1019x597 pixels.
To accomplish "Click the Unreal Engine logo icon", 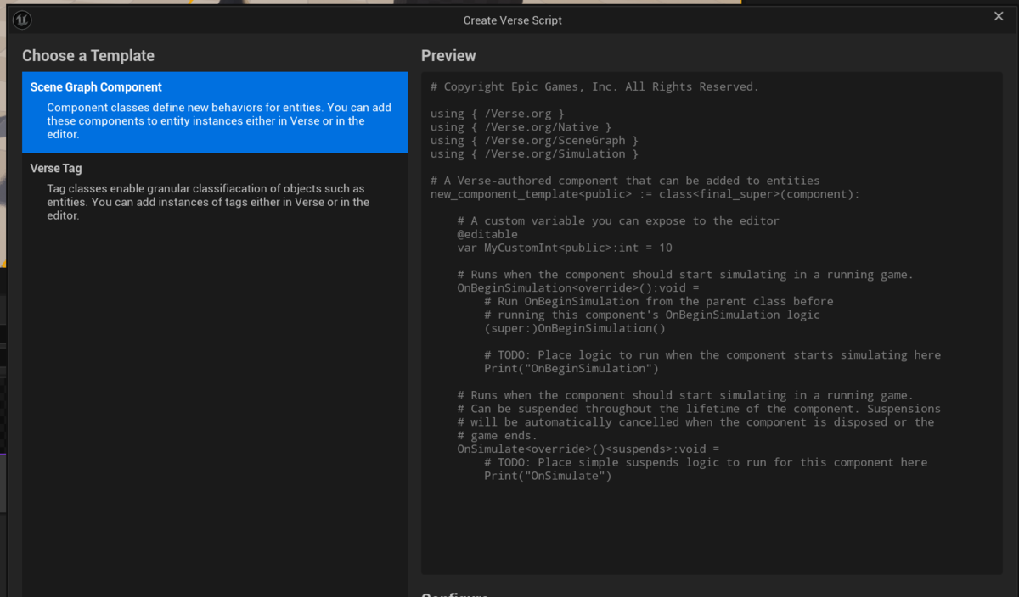I will pyautogui.click(x=23, y=20).
